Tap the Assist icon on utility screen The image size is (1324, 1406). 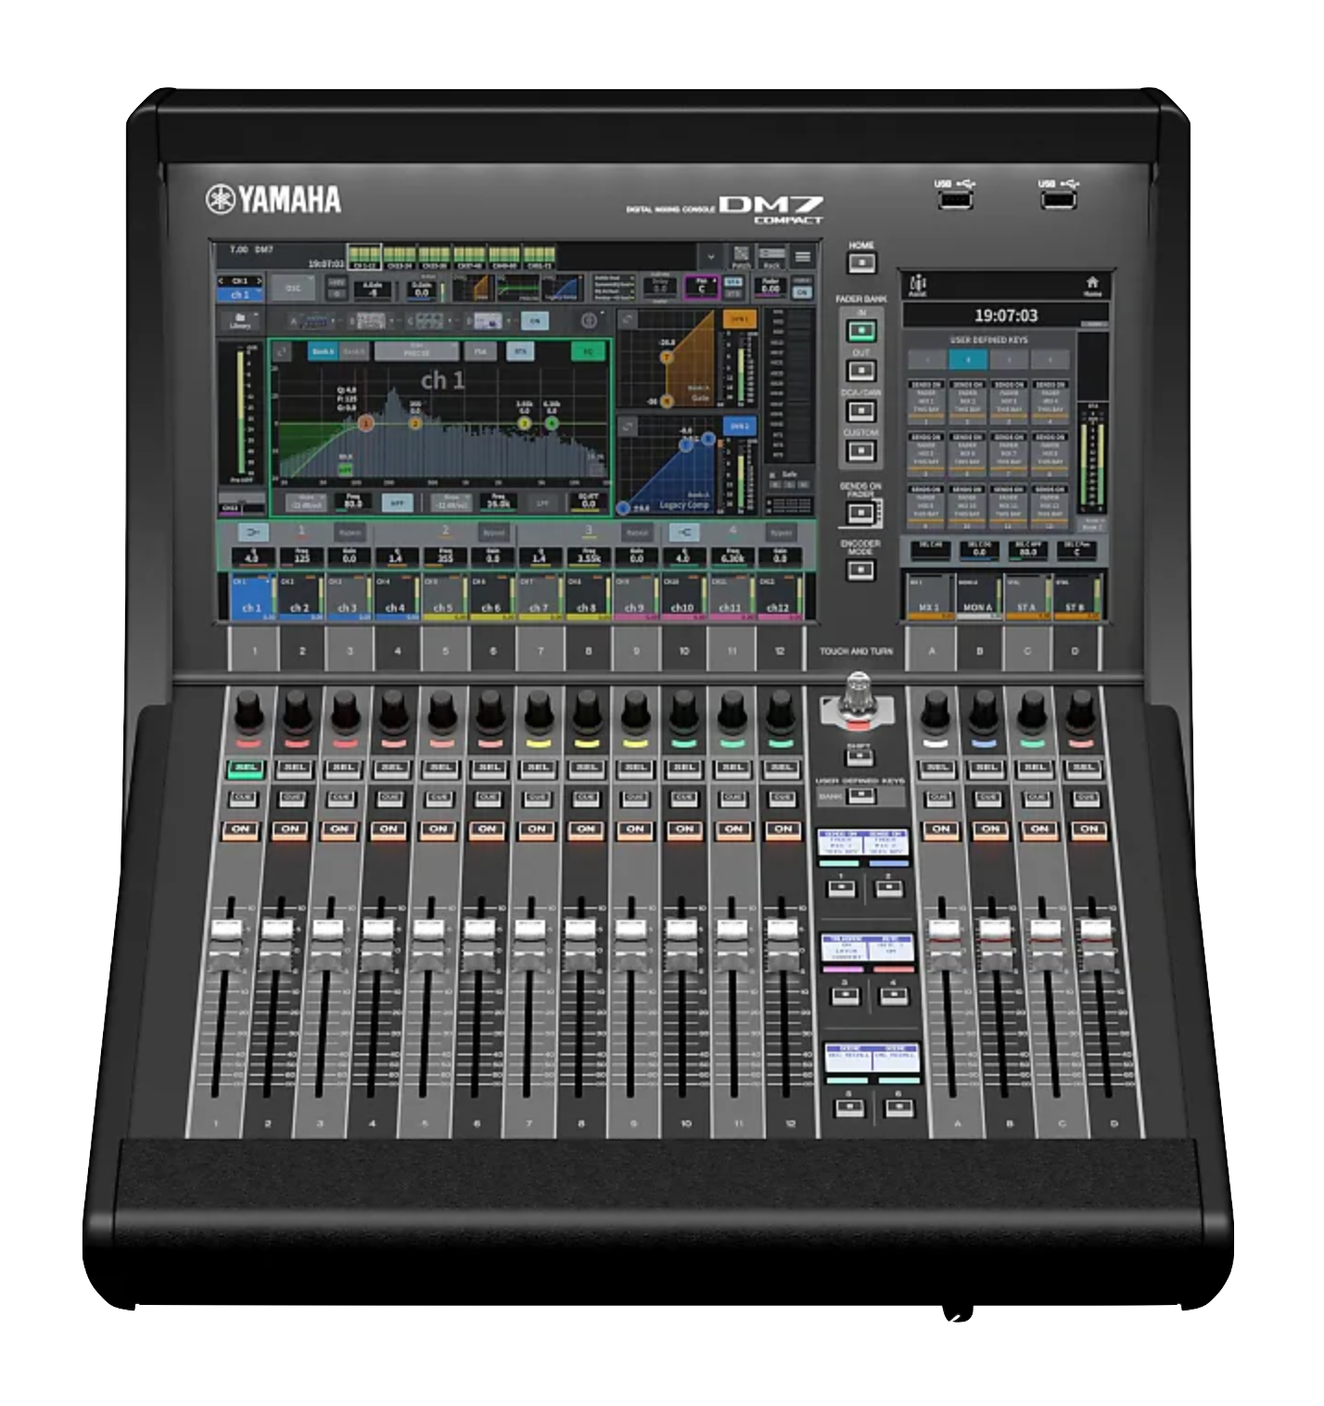pyautogui.click(x=918, y=286)
